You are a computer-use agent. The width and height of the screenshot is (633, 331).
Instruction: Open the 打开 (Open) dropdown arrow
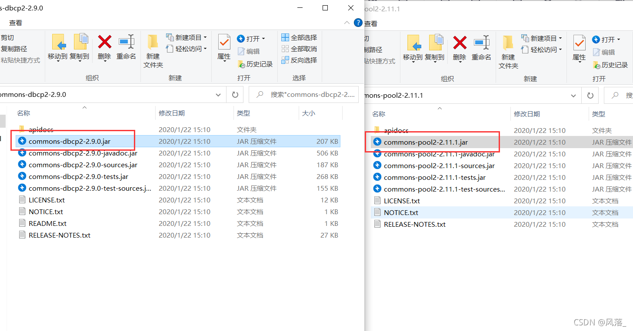coord(263,38)
